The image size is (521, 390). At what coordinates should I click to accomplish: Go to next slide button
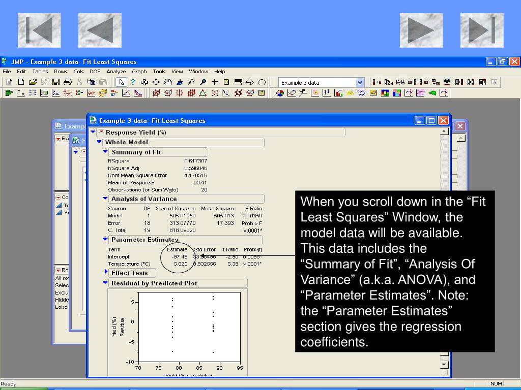pyautogui.click(x=421, y=30)
